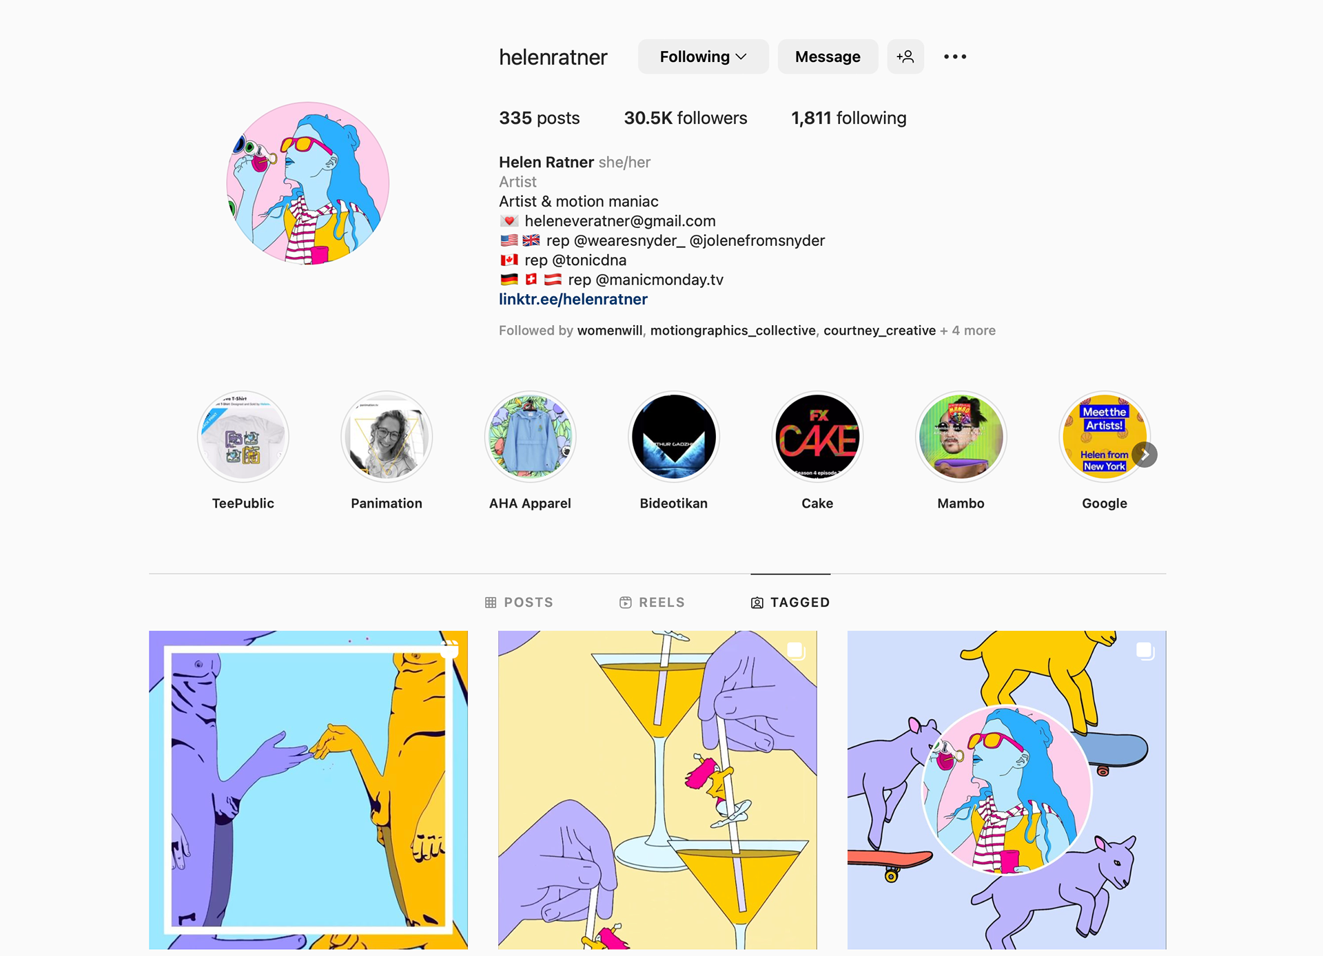
Task: Open the martini glasses tagged post
Action: point(657,790)
